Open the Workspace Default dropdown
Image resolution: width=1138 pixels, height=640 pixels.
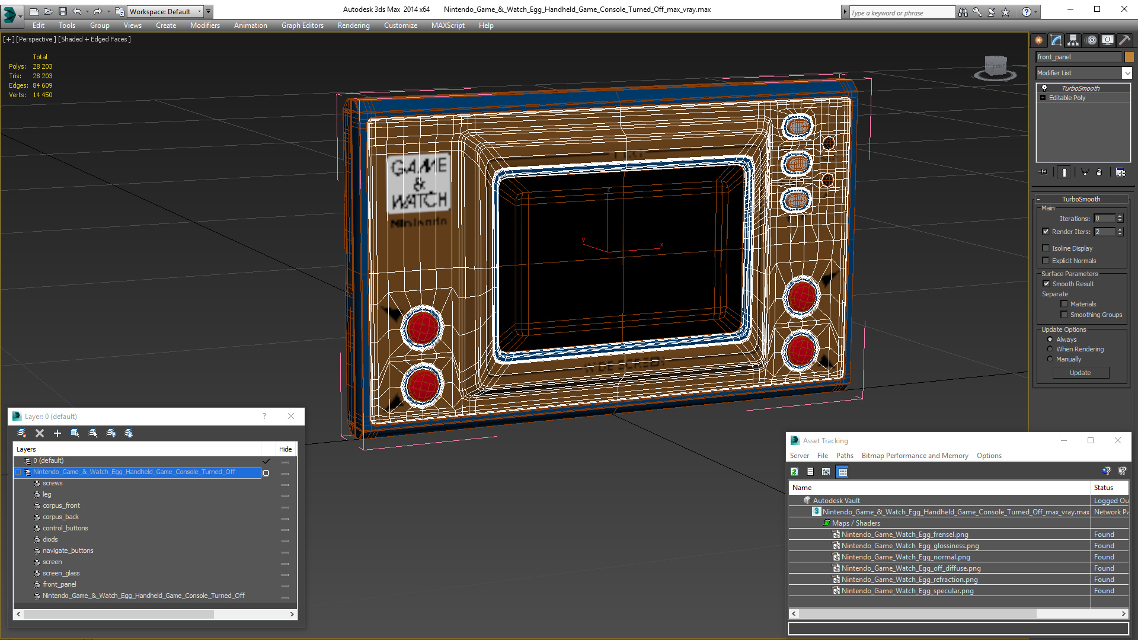pos(165,11)
